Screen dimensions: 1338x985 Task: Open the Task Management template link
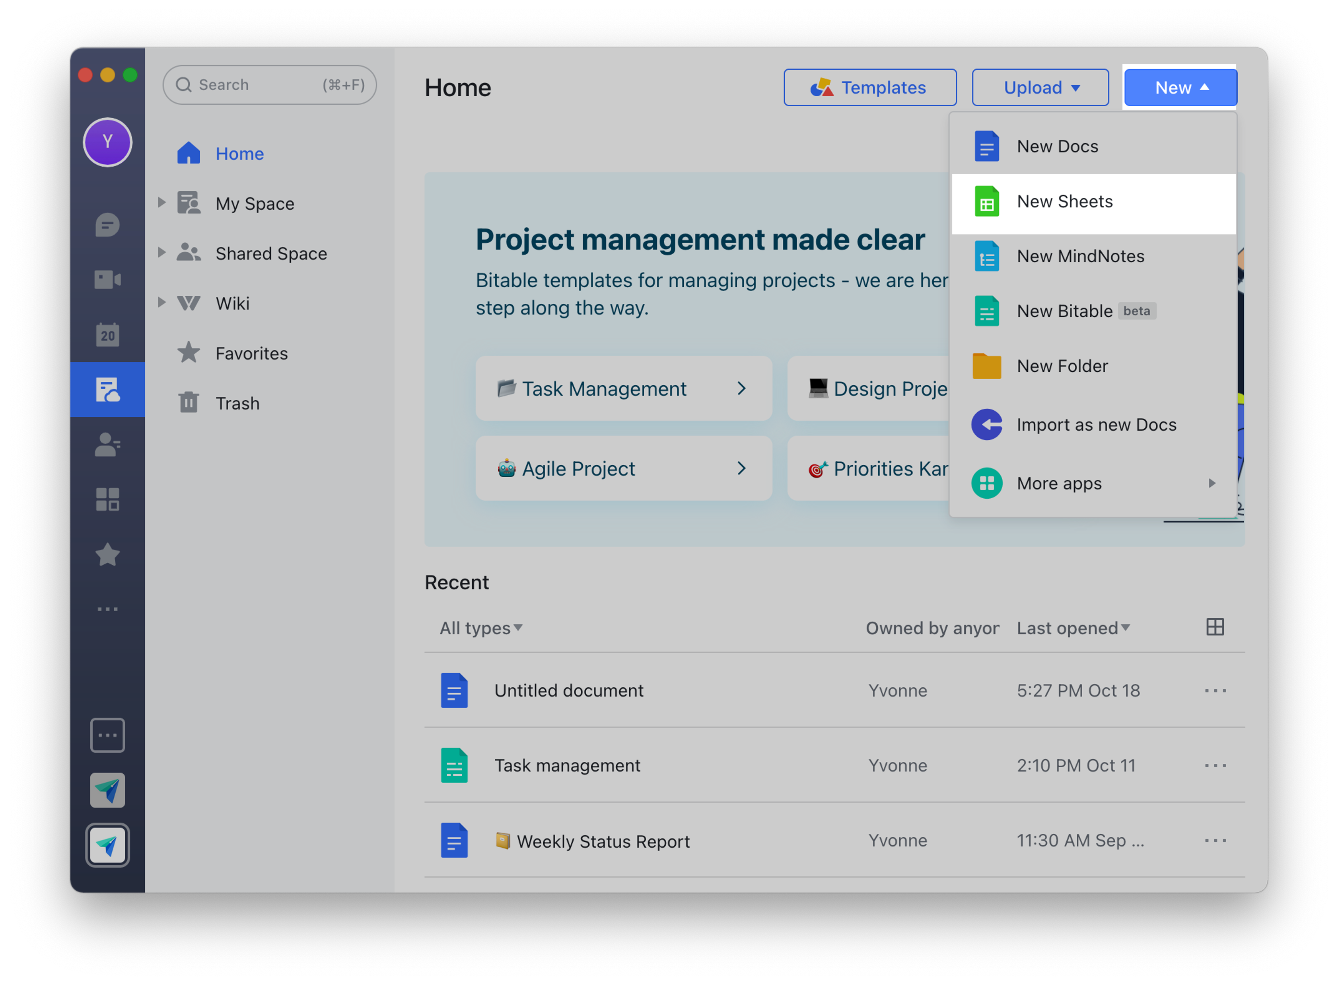[622, 388]
